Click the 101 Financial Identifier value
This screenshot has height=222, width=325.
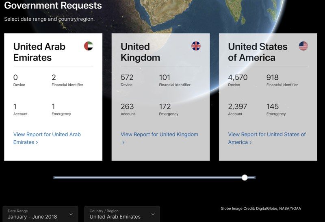coord(165,77)
